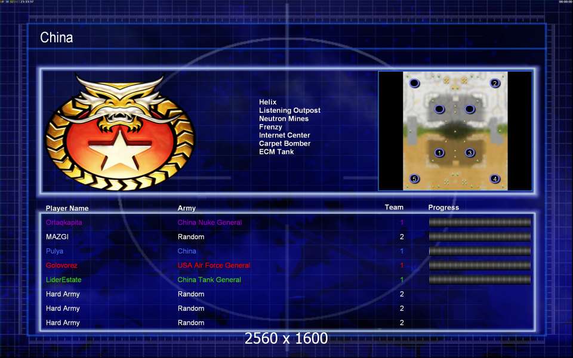Click the Helix unit entry
The width and height of the screenshot is (573, 358).
pyautogui.click(x=267, y=102)
